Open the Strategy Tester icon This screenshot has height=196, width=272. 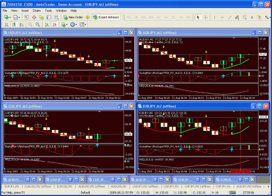click(x=57, y=17)
